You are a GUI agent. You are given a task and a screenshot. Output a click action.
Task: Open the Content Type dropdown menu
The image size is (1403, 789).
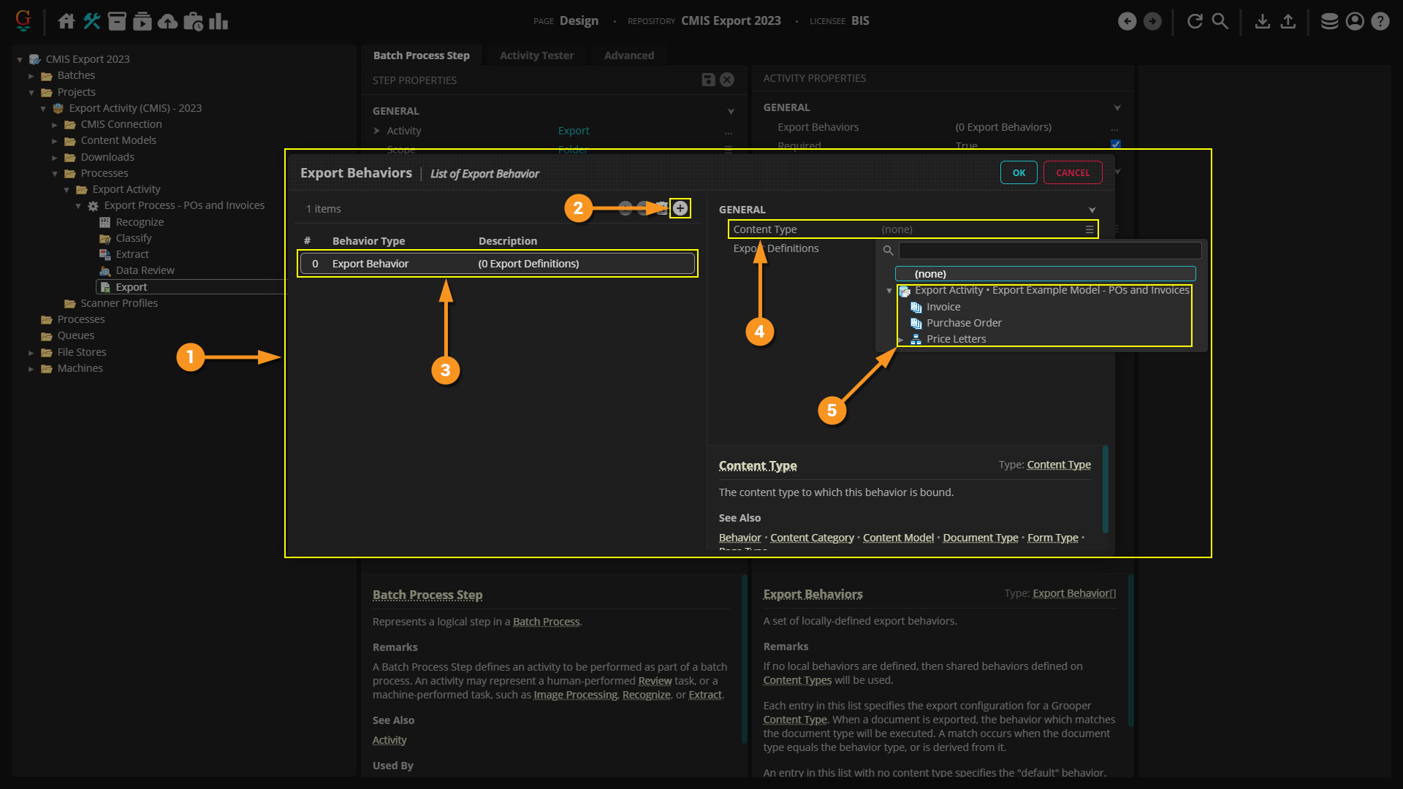[x=1089, y=229]
